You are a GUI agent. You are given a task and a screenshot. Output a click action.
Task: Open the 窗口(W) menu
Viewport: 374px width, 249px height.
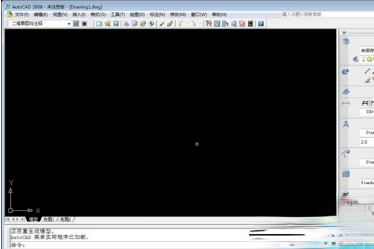click(199, 15)
